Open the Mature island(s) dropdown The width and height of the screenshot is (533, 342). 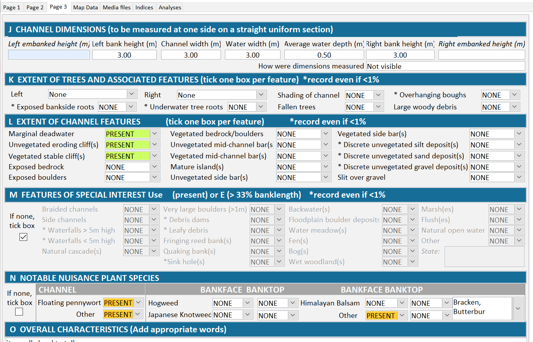304,167
